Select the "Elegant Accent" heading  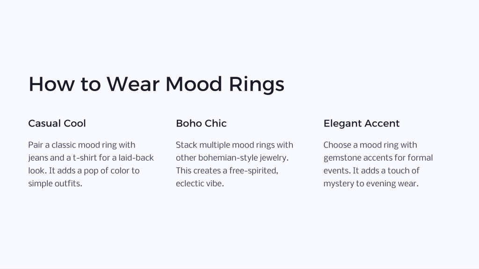[x=362, y=123]
